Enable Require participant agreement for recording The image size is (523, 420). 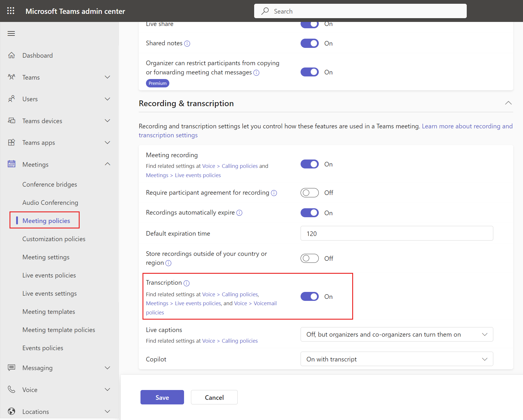(310, 192)
